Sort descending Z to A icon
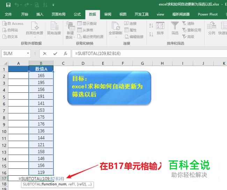227x190 pixels. pyautogui.click(x=151, y=34)
